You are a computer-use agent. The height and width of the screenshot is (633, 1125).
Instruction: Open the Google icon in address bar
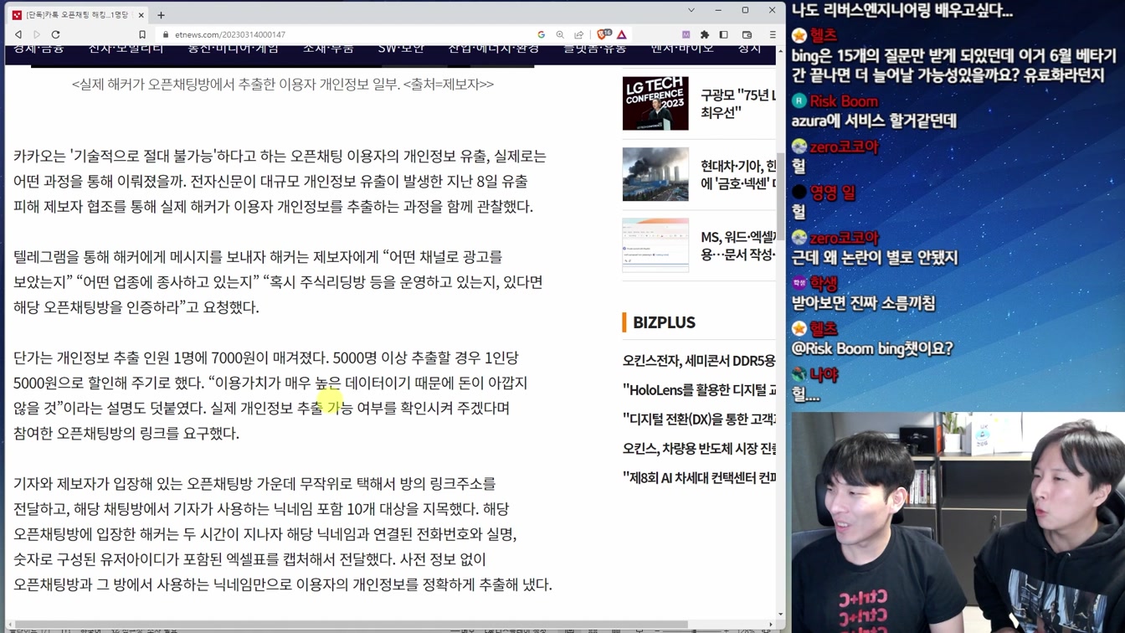(542, 34)
